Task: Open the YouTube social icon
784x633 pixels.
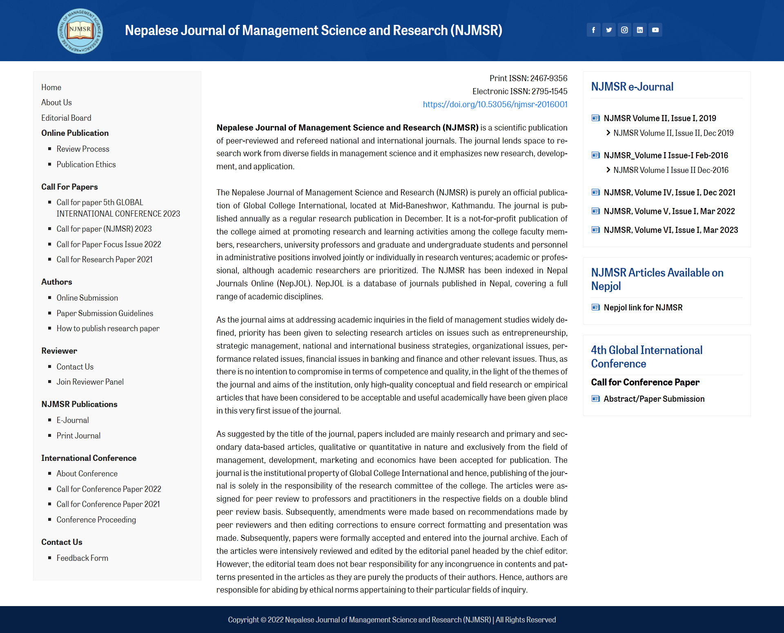Action: [655, 30]
